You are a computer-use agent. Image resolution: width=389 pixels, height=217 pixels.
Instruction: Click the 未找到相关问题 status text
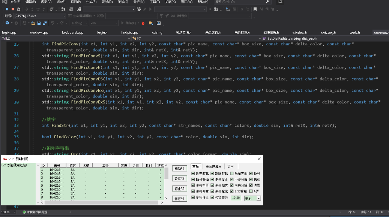[37, 212]
